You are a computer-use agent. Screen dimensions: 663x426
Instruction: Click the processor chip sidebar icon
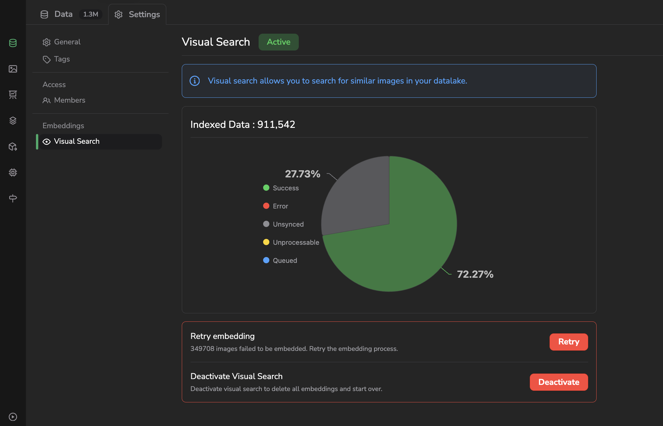coord(13,172)
